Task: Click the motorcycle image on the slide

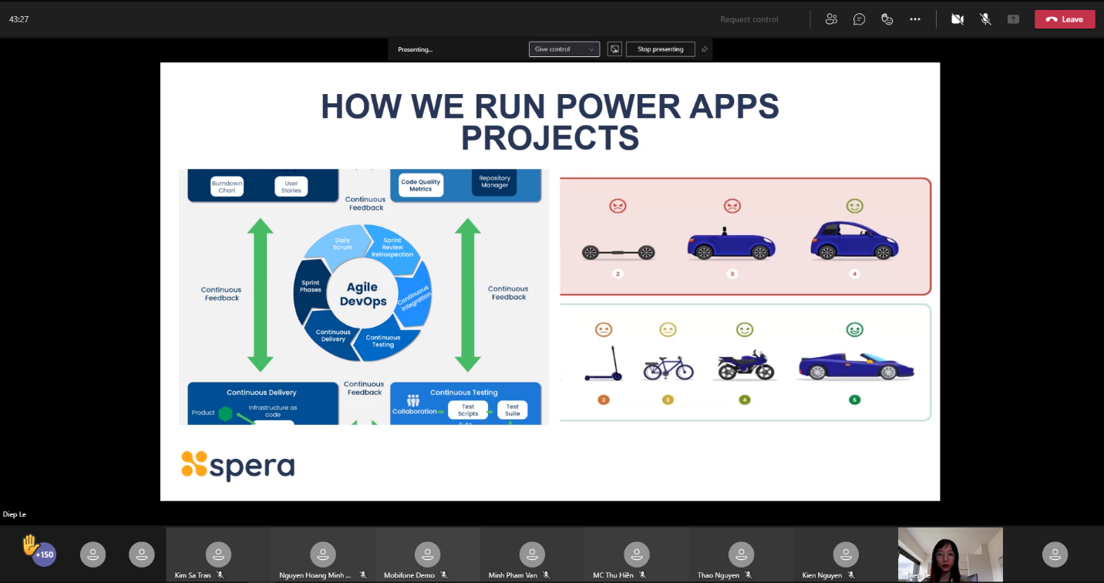Action: click(x=745, y=366)
